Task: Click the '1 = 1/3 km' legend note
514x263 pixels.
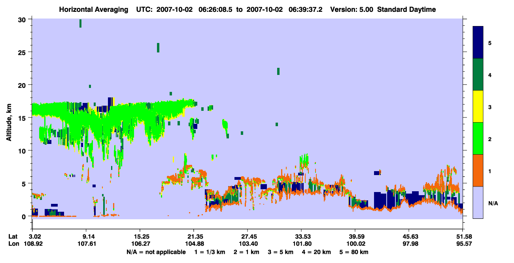Action: tap(210, 252)
